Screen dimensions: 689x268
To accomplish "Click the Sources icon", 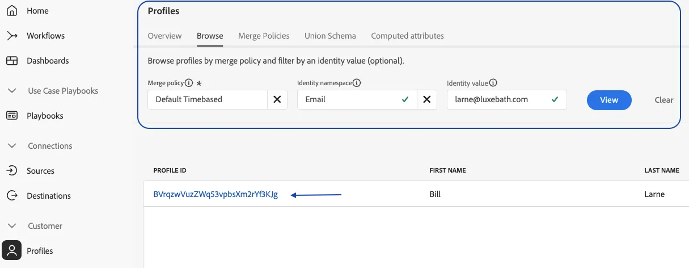I will click(x=12, y=171).
